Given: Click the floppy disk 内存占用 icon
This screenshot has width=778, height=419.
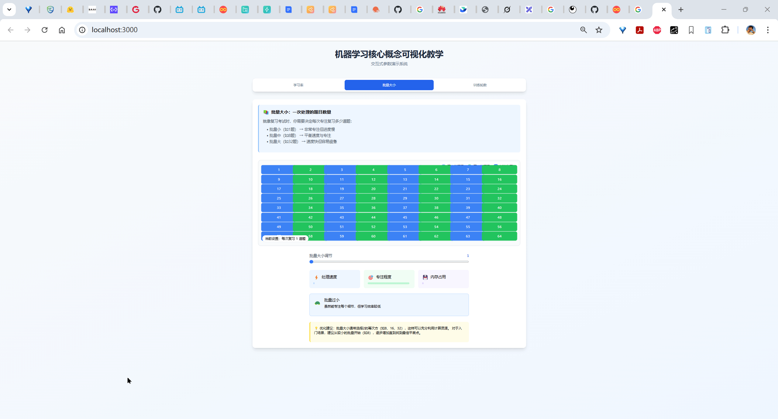Looking at the screenshot, I should pos(425,277).
